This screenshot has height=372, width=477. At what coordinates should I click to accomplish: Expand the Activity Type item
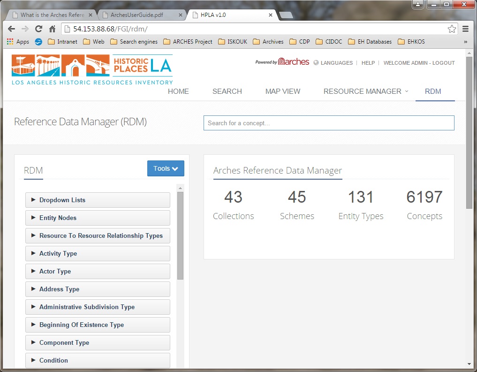click(x=98, y=253)
